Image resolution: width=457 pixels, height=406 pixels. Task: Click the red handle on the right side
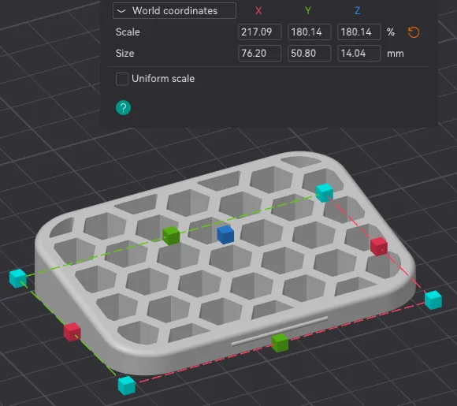point(379,247)
